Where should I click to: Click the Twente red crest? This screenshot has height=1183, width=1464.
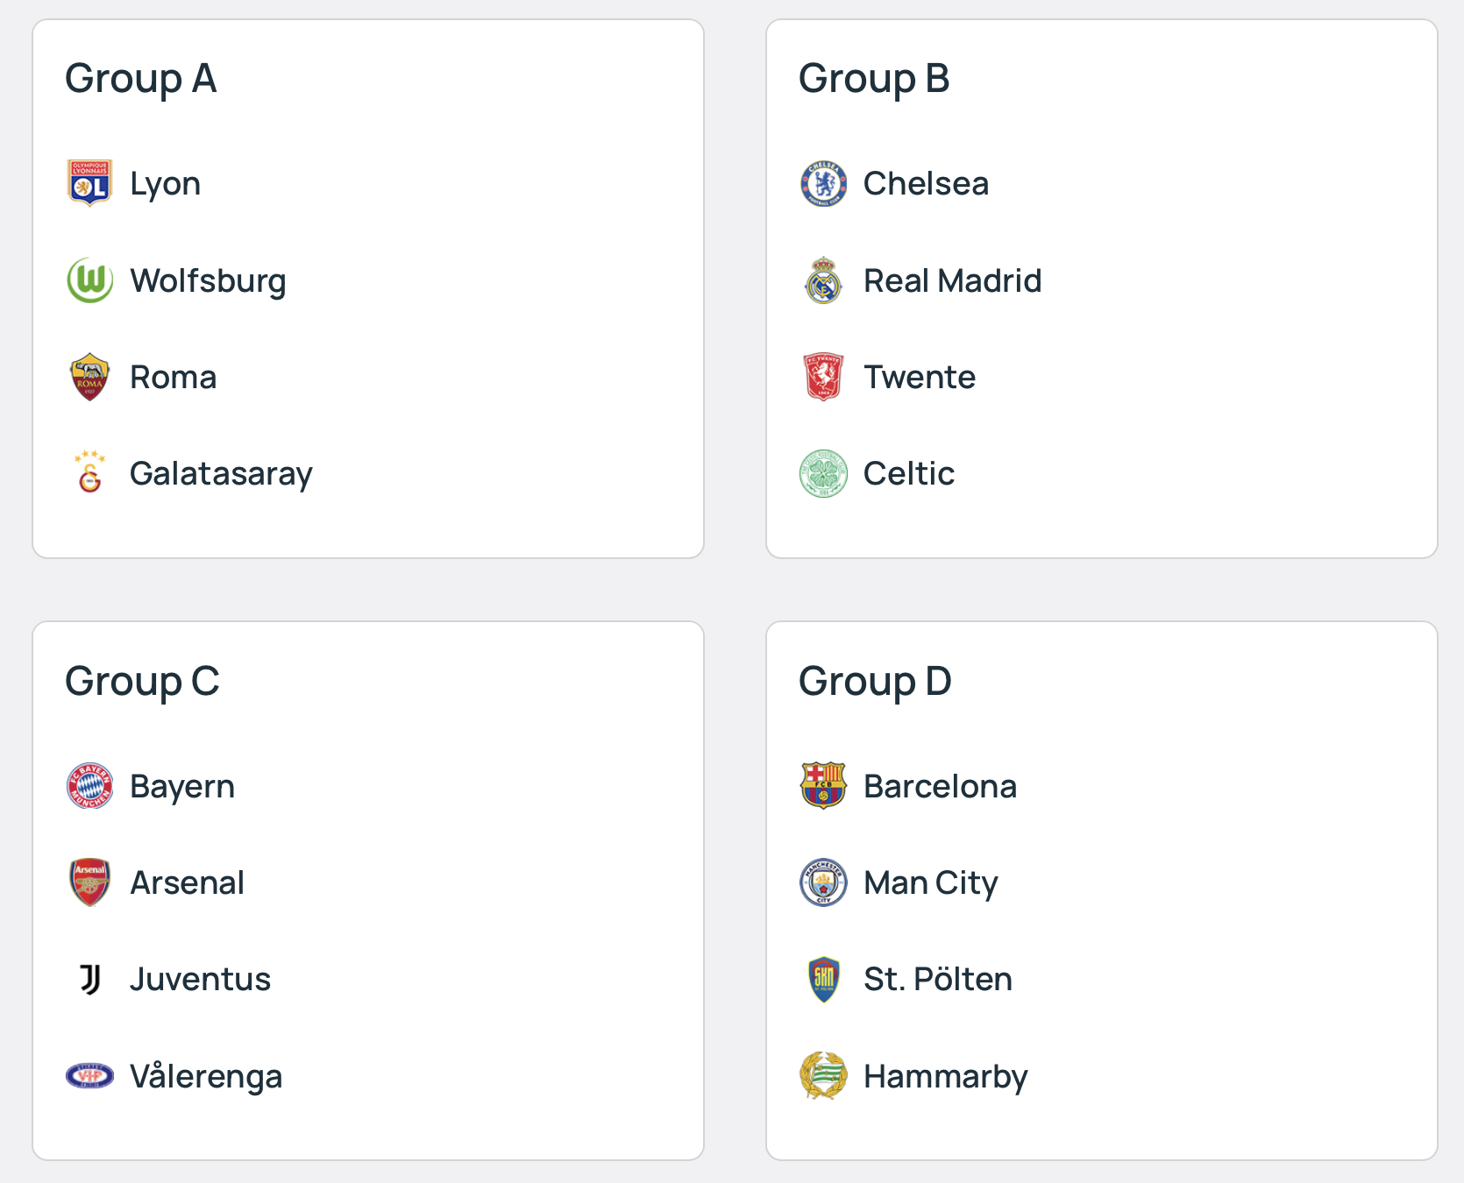(x=823, y=377)
